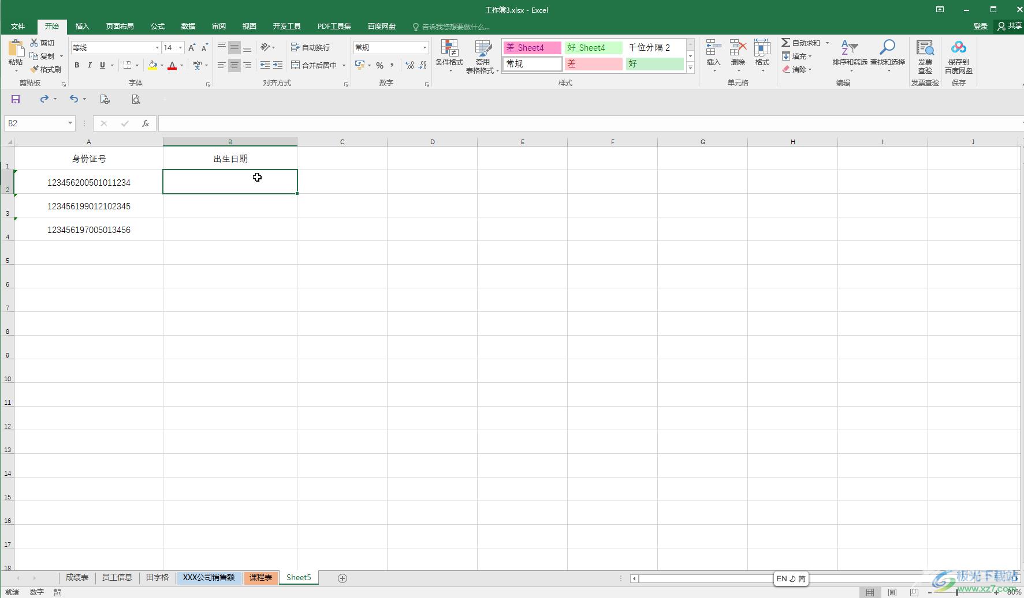The height and width of the screenshot is (598, 1024).
Task: Click the Borders icon
Action: pos(127,65)
